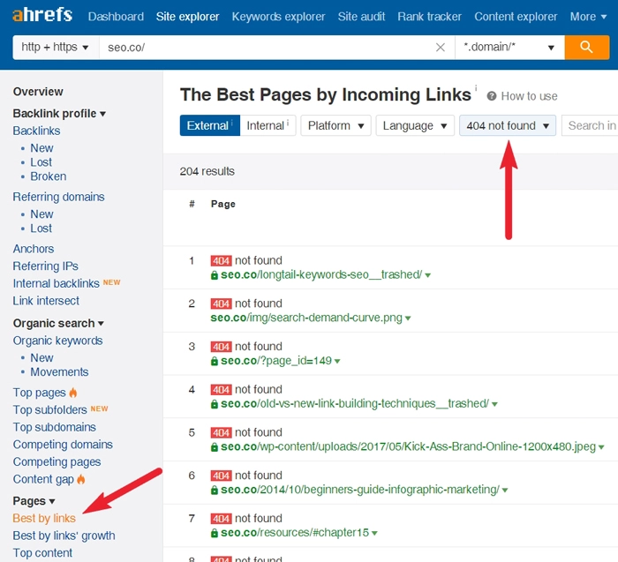The height and width of the screenshot is (562, 618).
Task: Click the orange search magnifier button
Action: pyautogui.click(x=586, y=48)
